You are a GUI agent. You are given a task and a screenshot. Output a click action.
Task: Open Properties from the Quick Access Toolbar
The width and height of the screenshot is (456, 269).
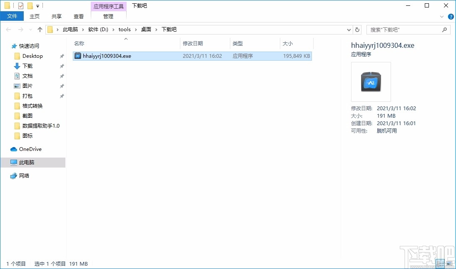[20, 5]
